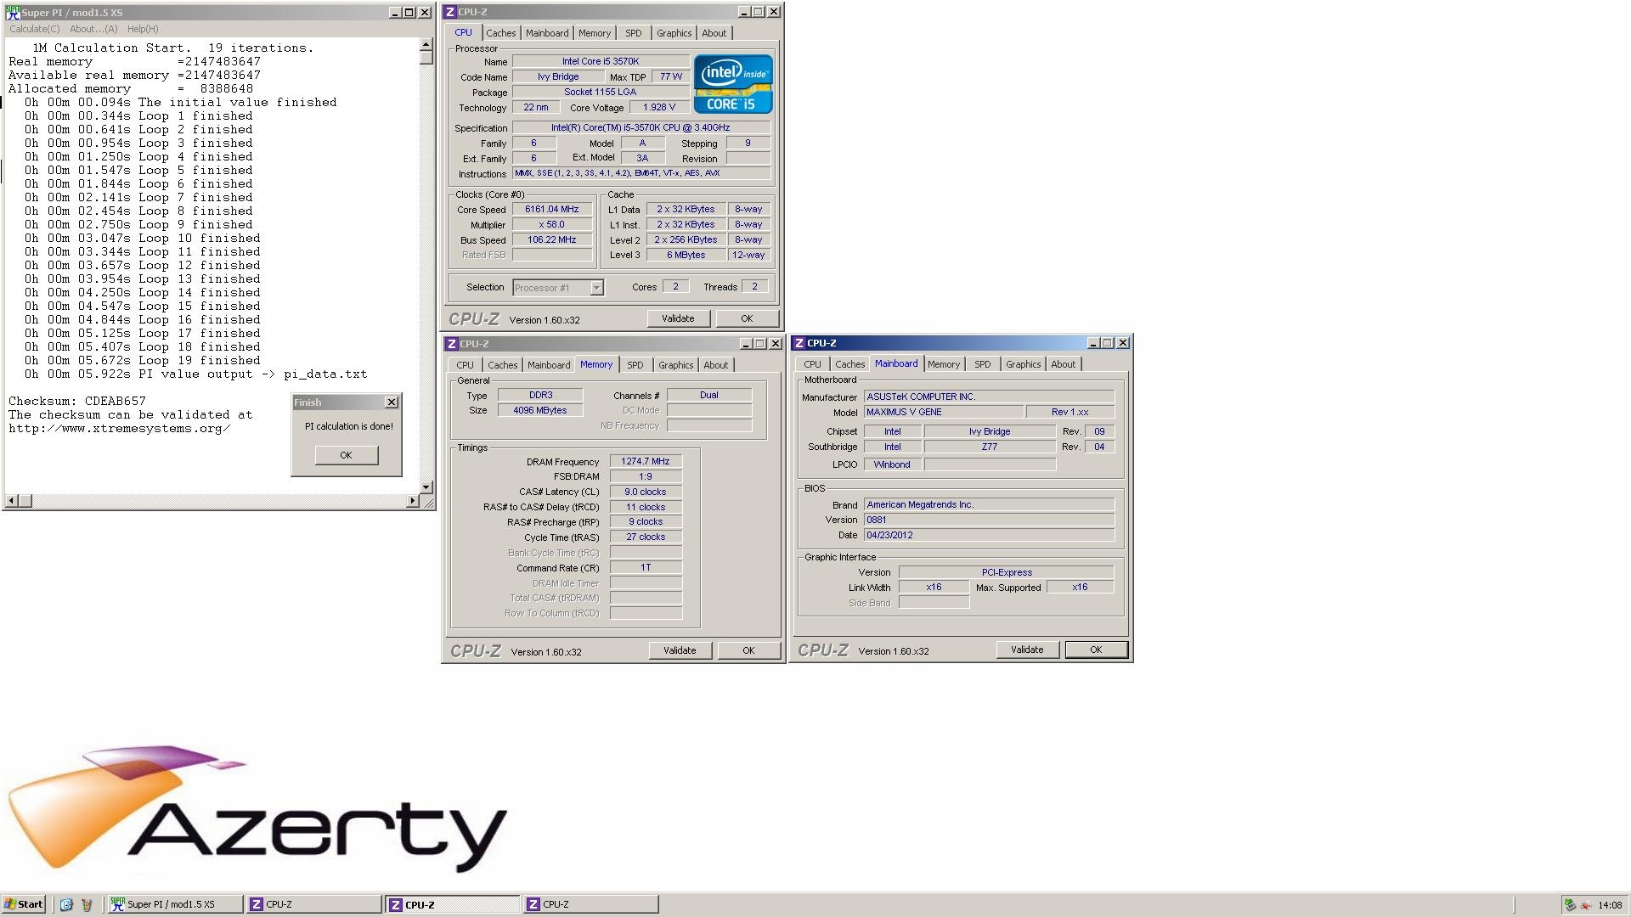
Task: Open SPD tab in Mainboard window
Action: (x=982, y=364)
